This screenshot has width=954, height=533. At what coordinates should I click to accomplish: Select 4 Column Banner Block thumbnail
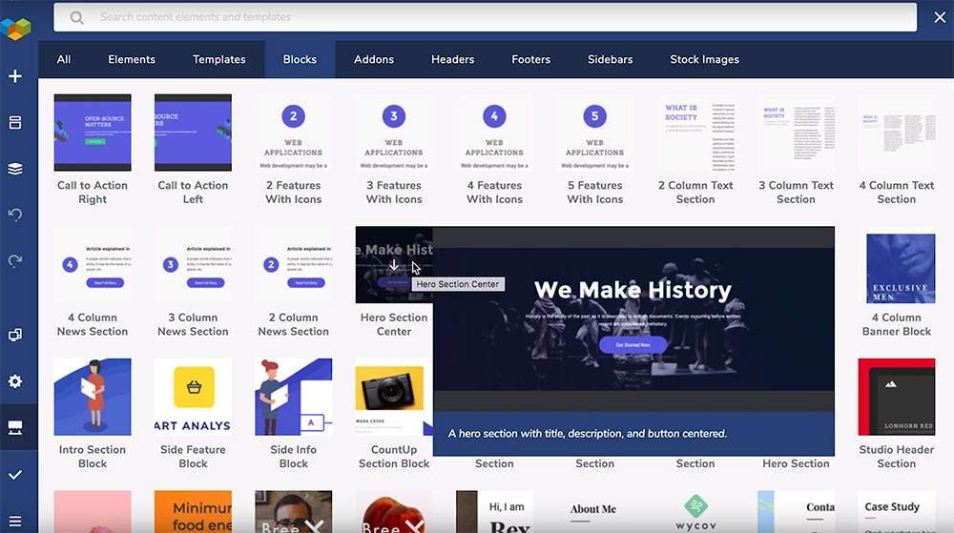(896, 265)
